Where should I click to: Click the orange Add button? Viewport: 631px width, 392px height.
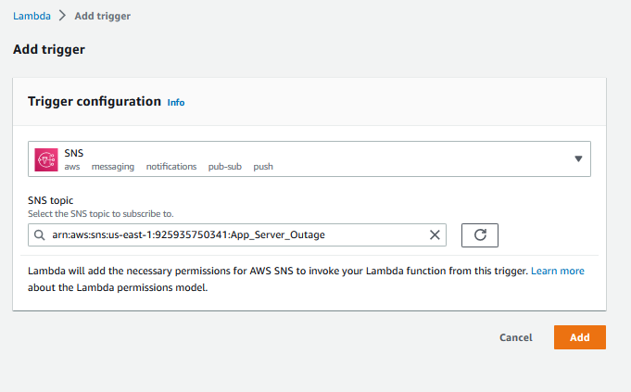(x=579, y=337)
